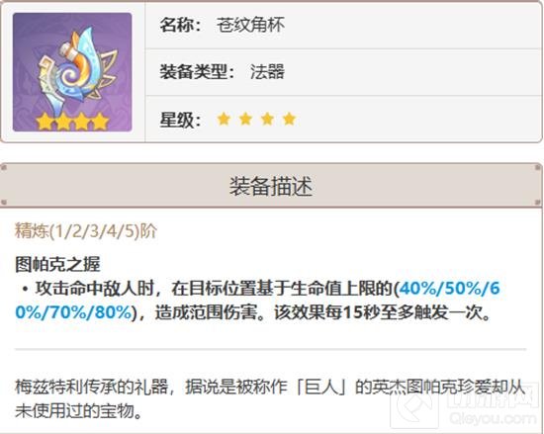Screen dimensions: 544x434
Task: Click the 装备类型 label
Action: click(197, 72)
